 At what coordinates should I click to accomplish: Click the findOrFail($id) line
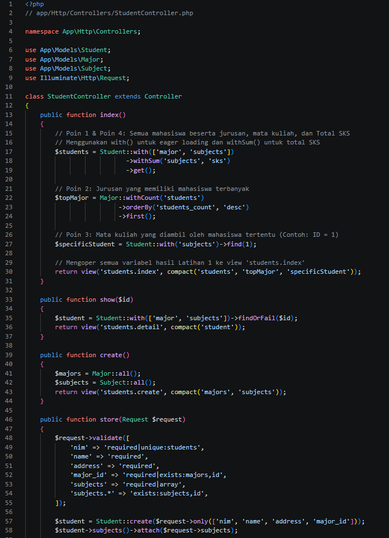177,318
